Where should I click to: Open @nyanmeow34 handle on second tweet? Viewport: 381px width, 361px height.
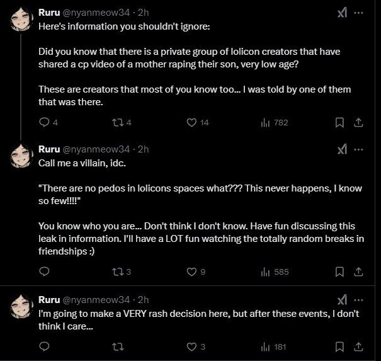[x=96, y=149]
